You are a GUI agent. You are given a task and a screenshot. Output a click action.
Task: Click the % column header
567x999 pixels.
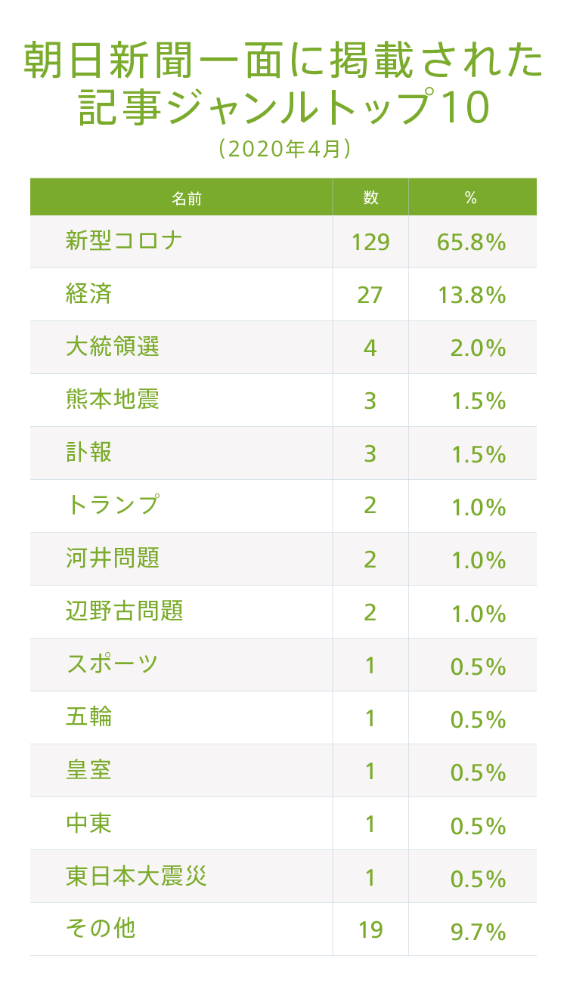[x=471, y=198]
